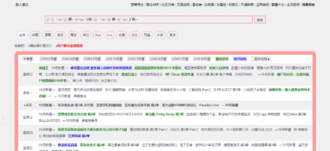This screenshot has height=151, width=330.
Task: Select the 23年04月番 season tab
Action: click(70, 59)
